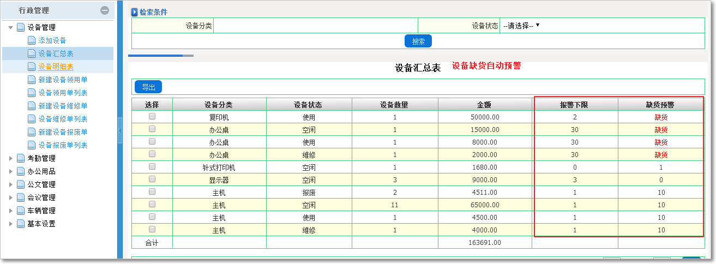Viewport: 716px width, 264px height.
Task: Expand the 车辆管理 tree node arrow
Action: [x=10, y=211]
